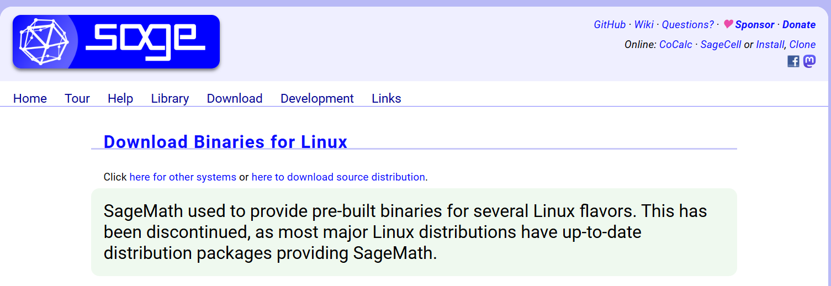
Task: Open the GitHub link
Action: (610, 25)
